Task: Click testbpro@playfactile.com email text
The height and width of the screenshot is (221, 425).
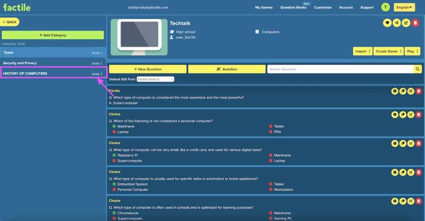Action: 148,8
